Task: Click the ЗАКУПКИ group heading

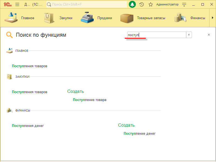Action: (22, 77)
